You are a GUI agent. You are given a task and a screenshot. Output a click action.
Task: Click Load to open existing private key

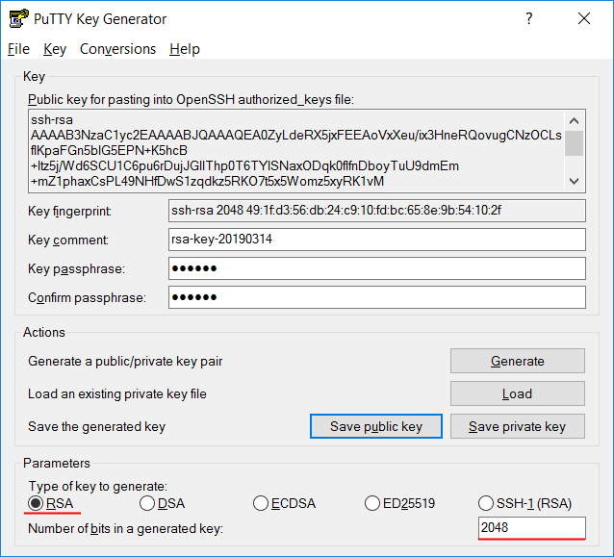point(517,393)
